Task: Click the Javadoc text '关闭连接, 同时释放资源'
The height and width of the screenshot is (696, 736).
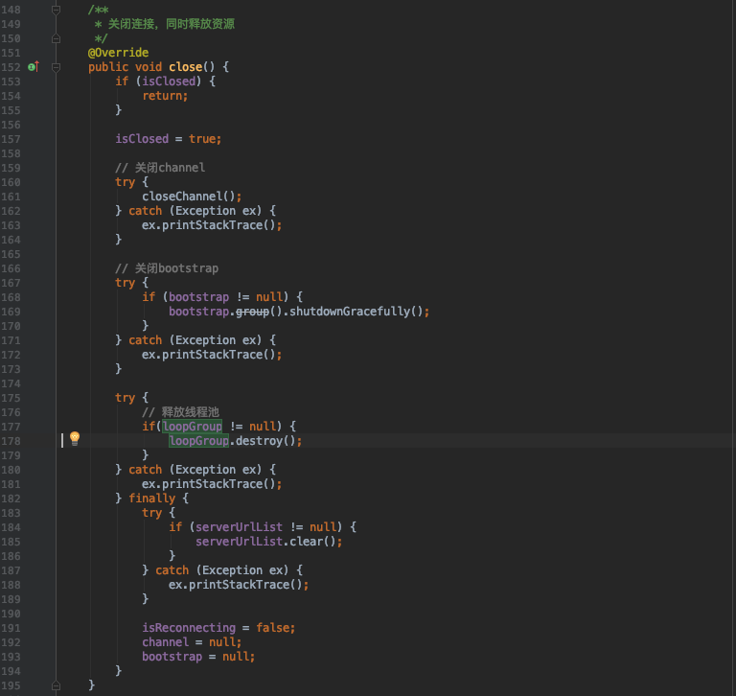Action: pyautogui.click(x=172, y=24)
